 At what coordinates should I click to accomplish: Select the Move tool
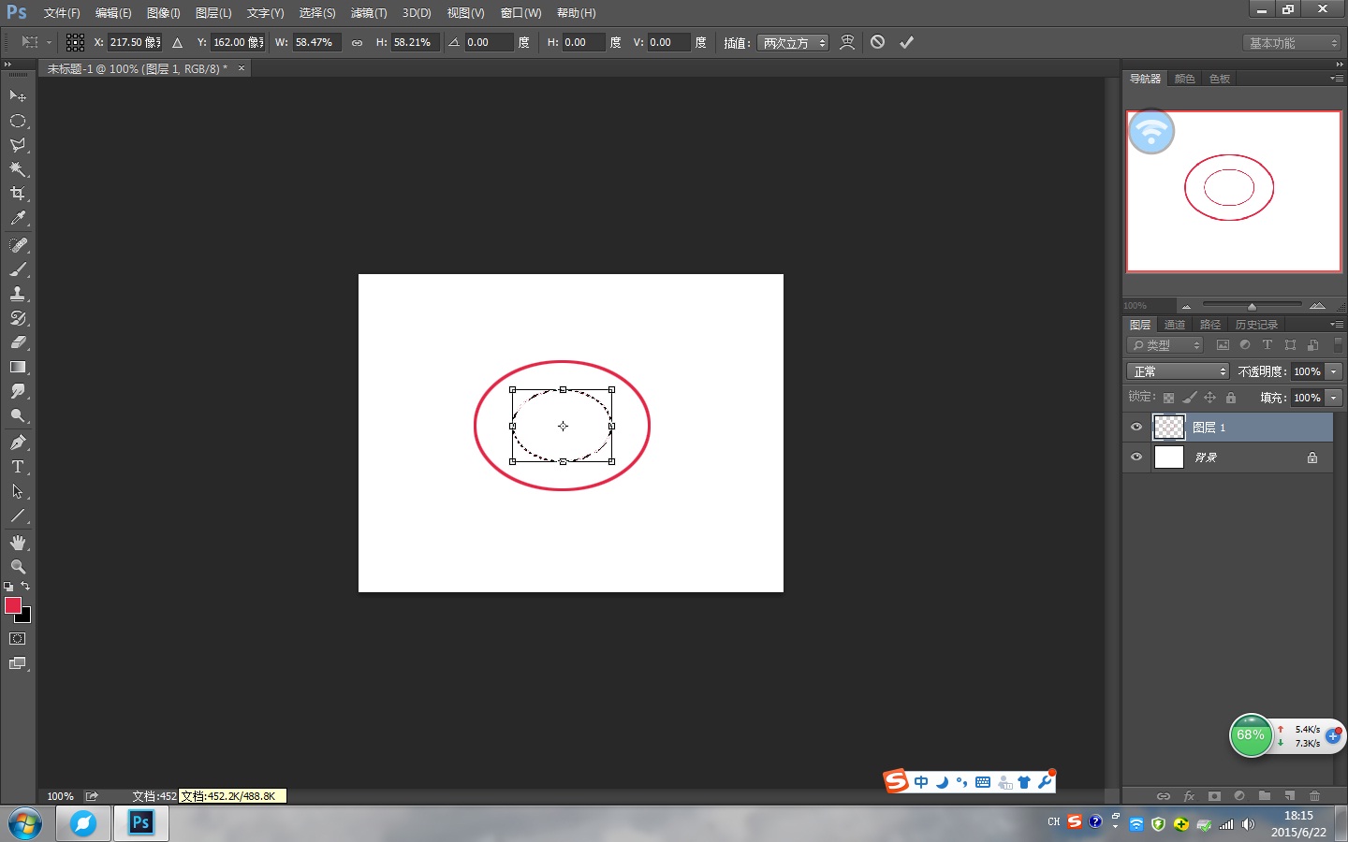tap(18, 95)
